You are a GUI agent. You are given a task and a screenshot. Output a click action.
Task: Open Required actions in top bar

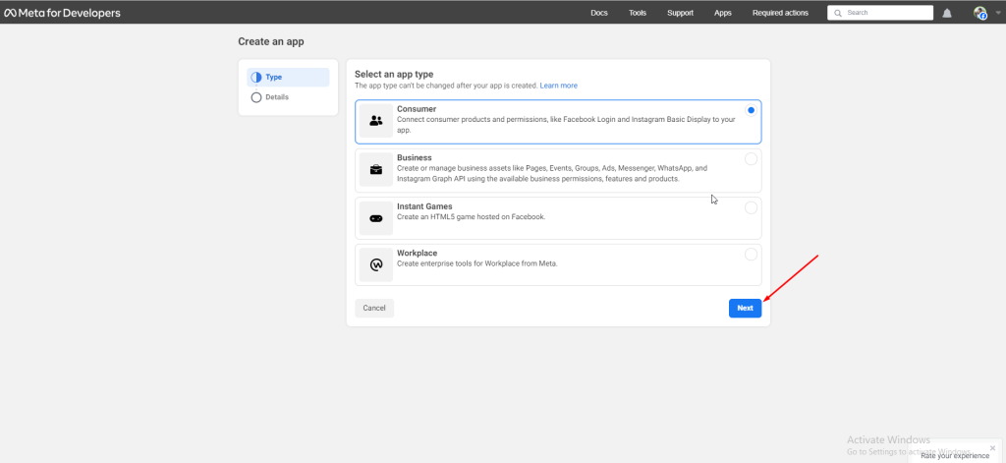tap(780, 13)
